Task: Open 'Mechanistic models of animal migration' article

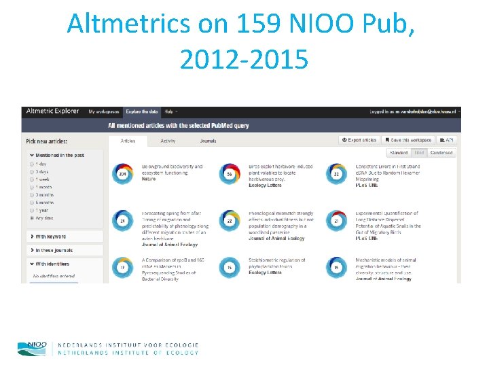Action: point(386,266)
